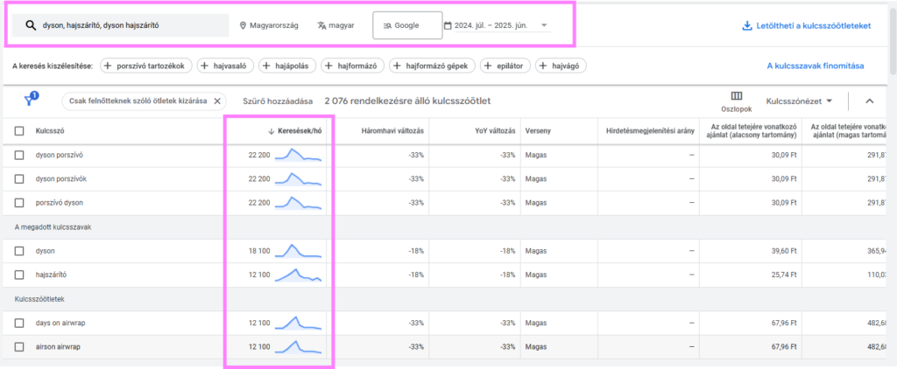Open the Oszlopok columns icon

(736, 96)
